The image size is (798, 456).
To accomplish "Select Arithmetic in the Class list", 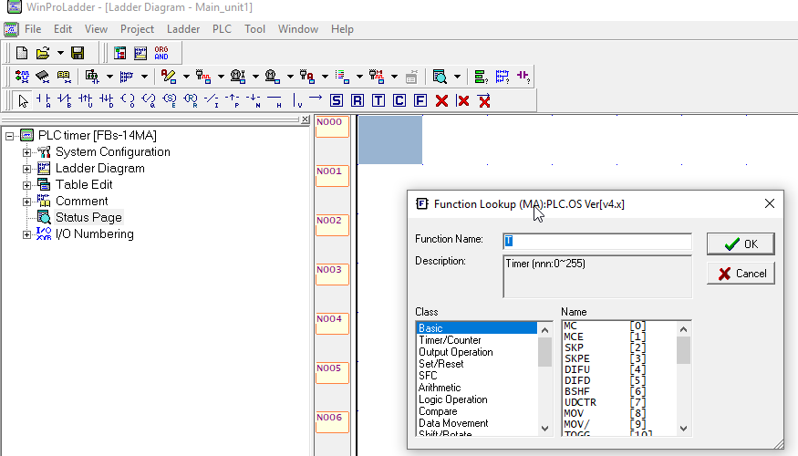I will click(x=440, y=388).
